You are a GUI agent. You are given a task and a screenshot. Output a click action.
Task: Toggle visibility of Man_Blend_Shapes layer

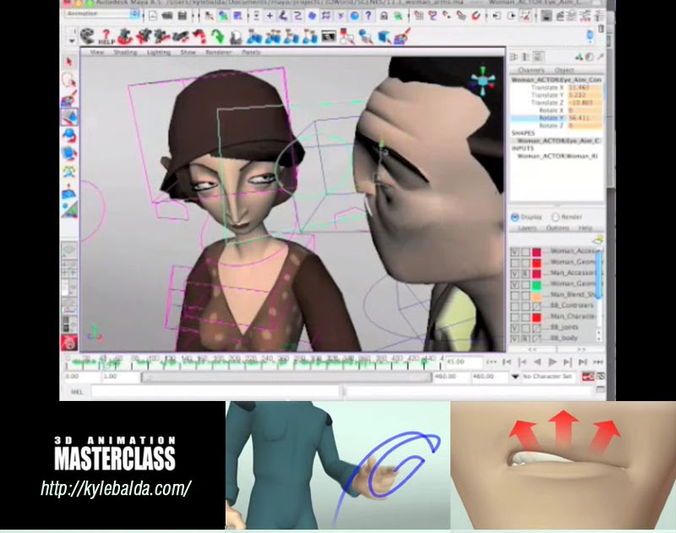coord(515,295)
